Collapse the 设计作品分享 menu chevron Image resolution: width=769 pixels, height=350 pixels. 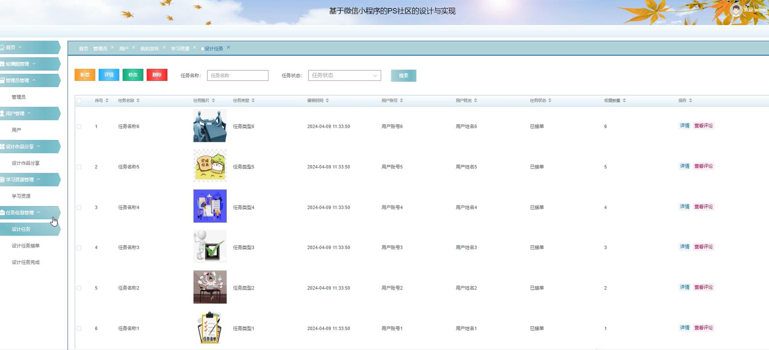[x=39, y=147]
